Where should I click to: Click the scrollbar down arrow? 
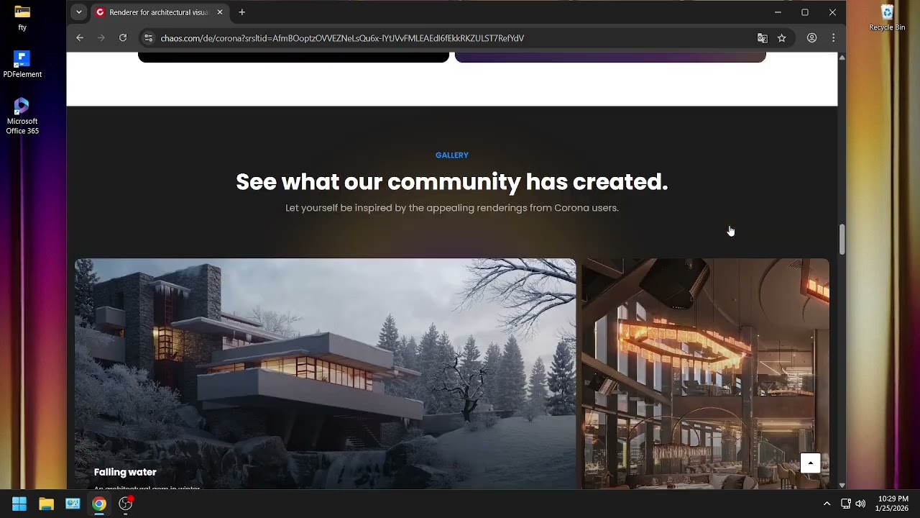tap(842, 486)
